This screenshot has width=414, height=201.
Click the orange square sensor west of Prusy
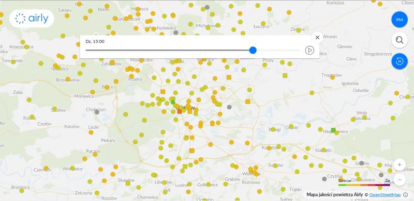229,77
